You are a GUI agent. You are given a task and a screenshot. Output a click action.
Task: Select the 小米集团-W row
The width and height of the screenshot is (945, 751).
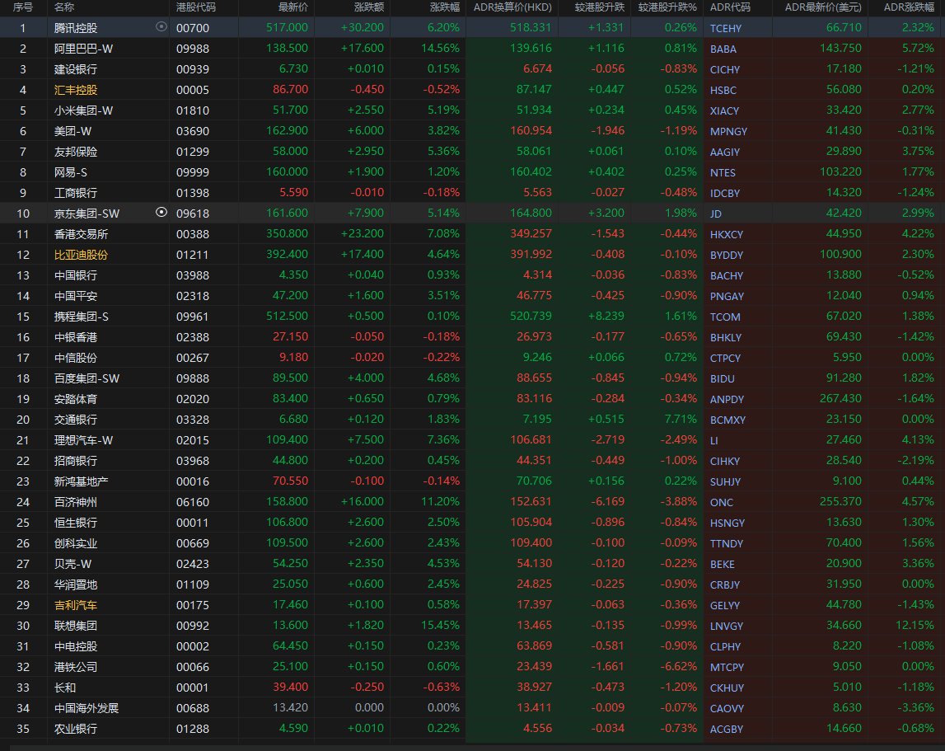point(83,110)
